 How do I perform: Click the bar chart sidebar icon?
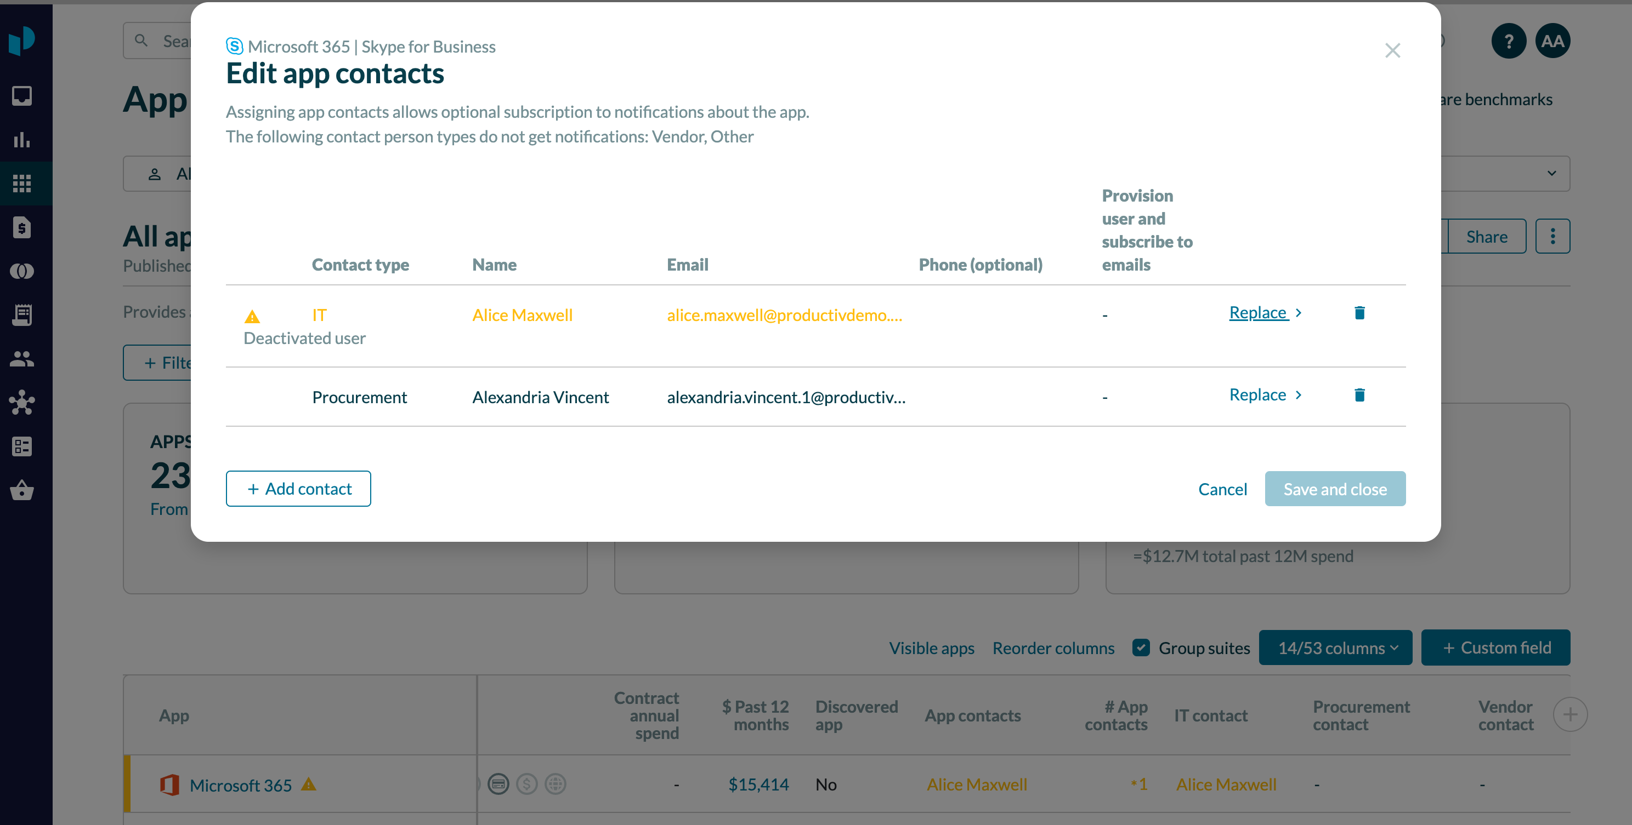click(22, 140)
